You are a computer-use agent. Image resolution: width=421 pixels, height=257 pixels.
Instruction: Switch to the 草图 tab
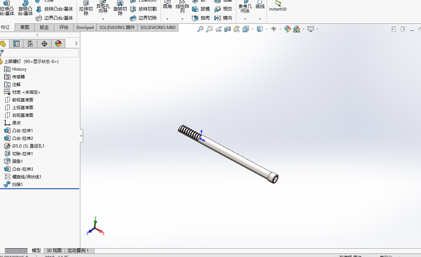click(x=25, y=27)
